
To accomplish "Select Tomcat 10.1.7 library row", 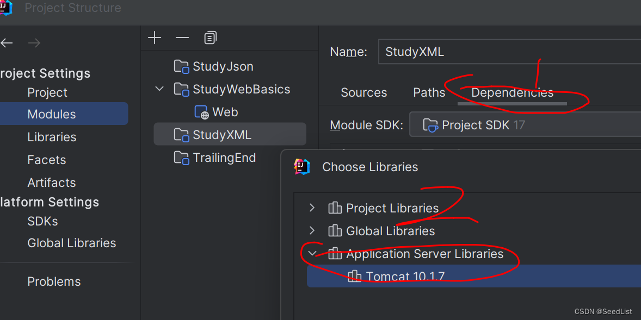I will pyautogui.click(x=474, y=276).
